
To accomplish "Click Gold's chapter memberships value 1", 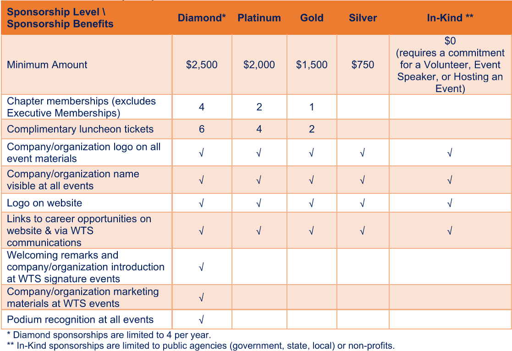I will [x=312, y=107].
